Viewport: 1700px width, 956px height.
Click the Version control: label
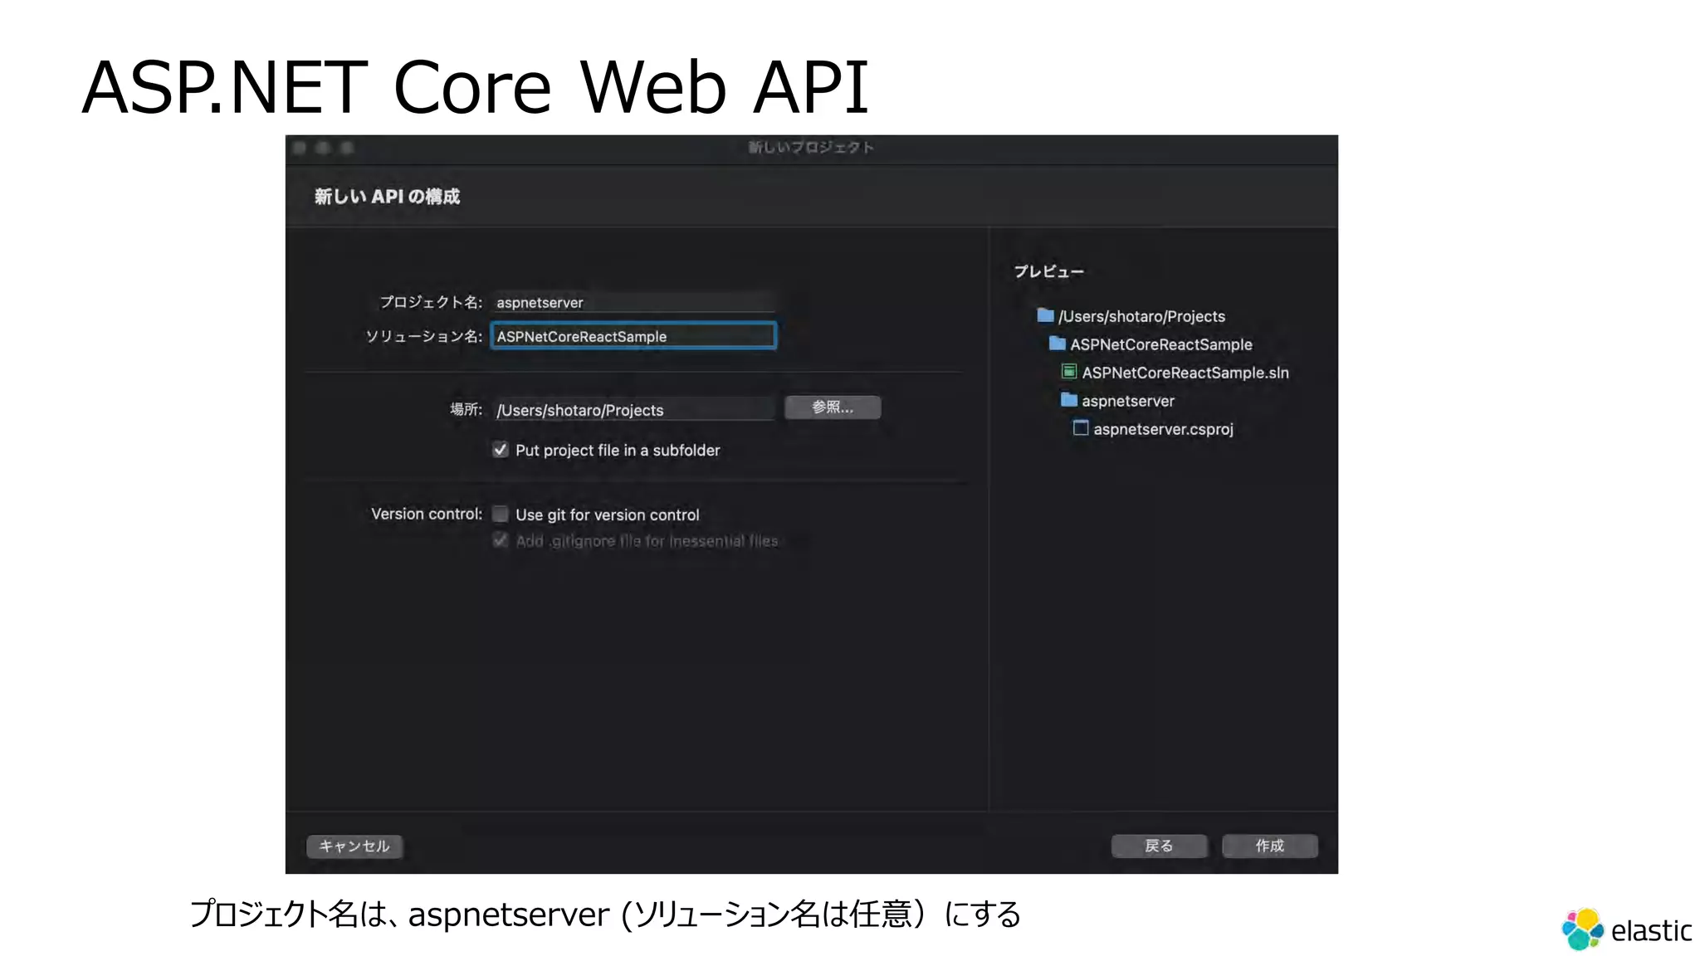point(427,514)
